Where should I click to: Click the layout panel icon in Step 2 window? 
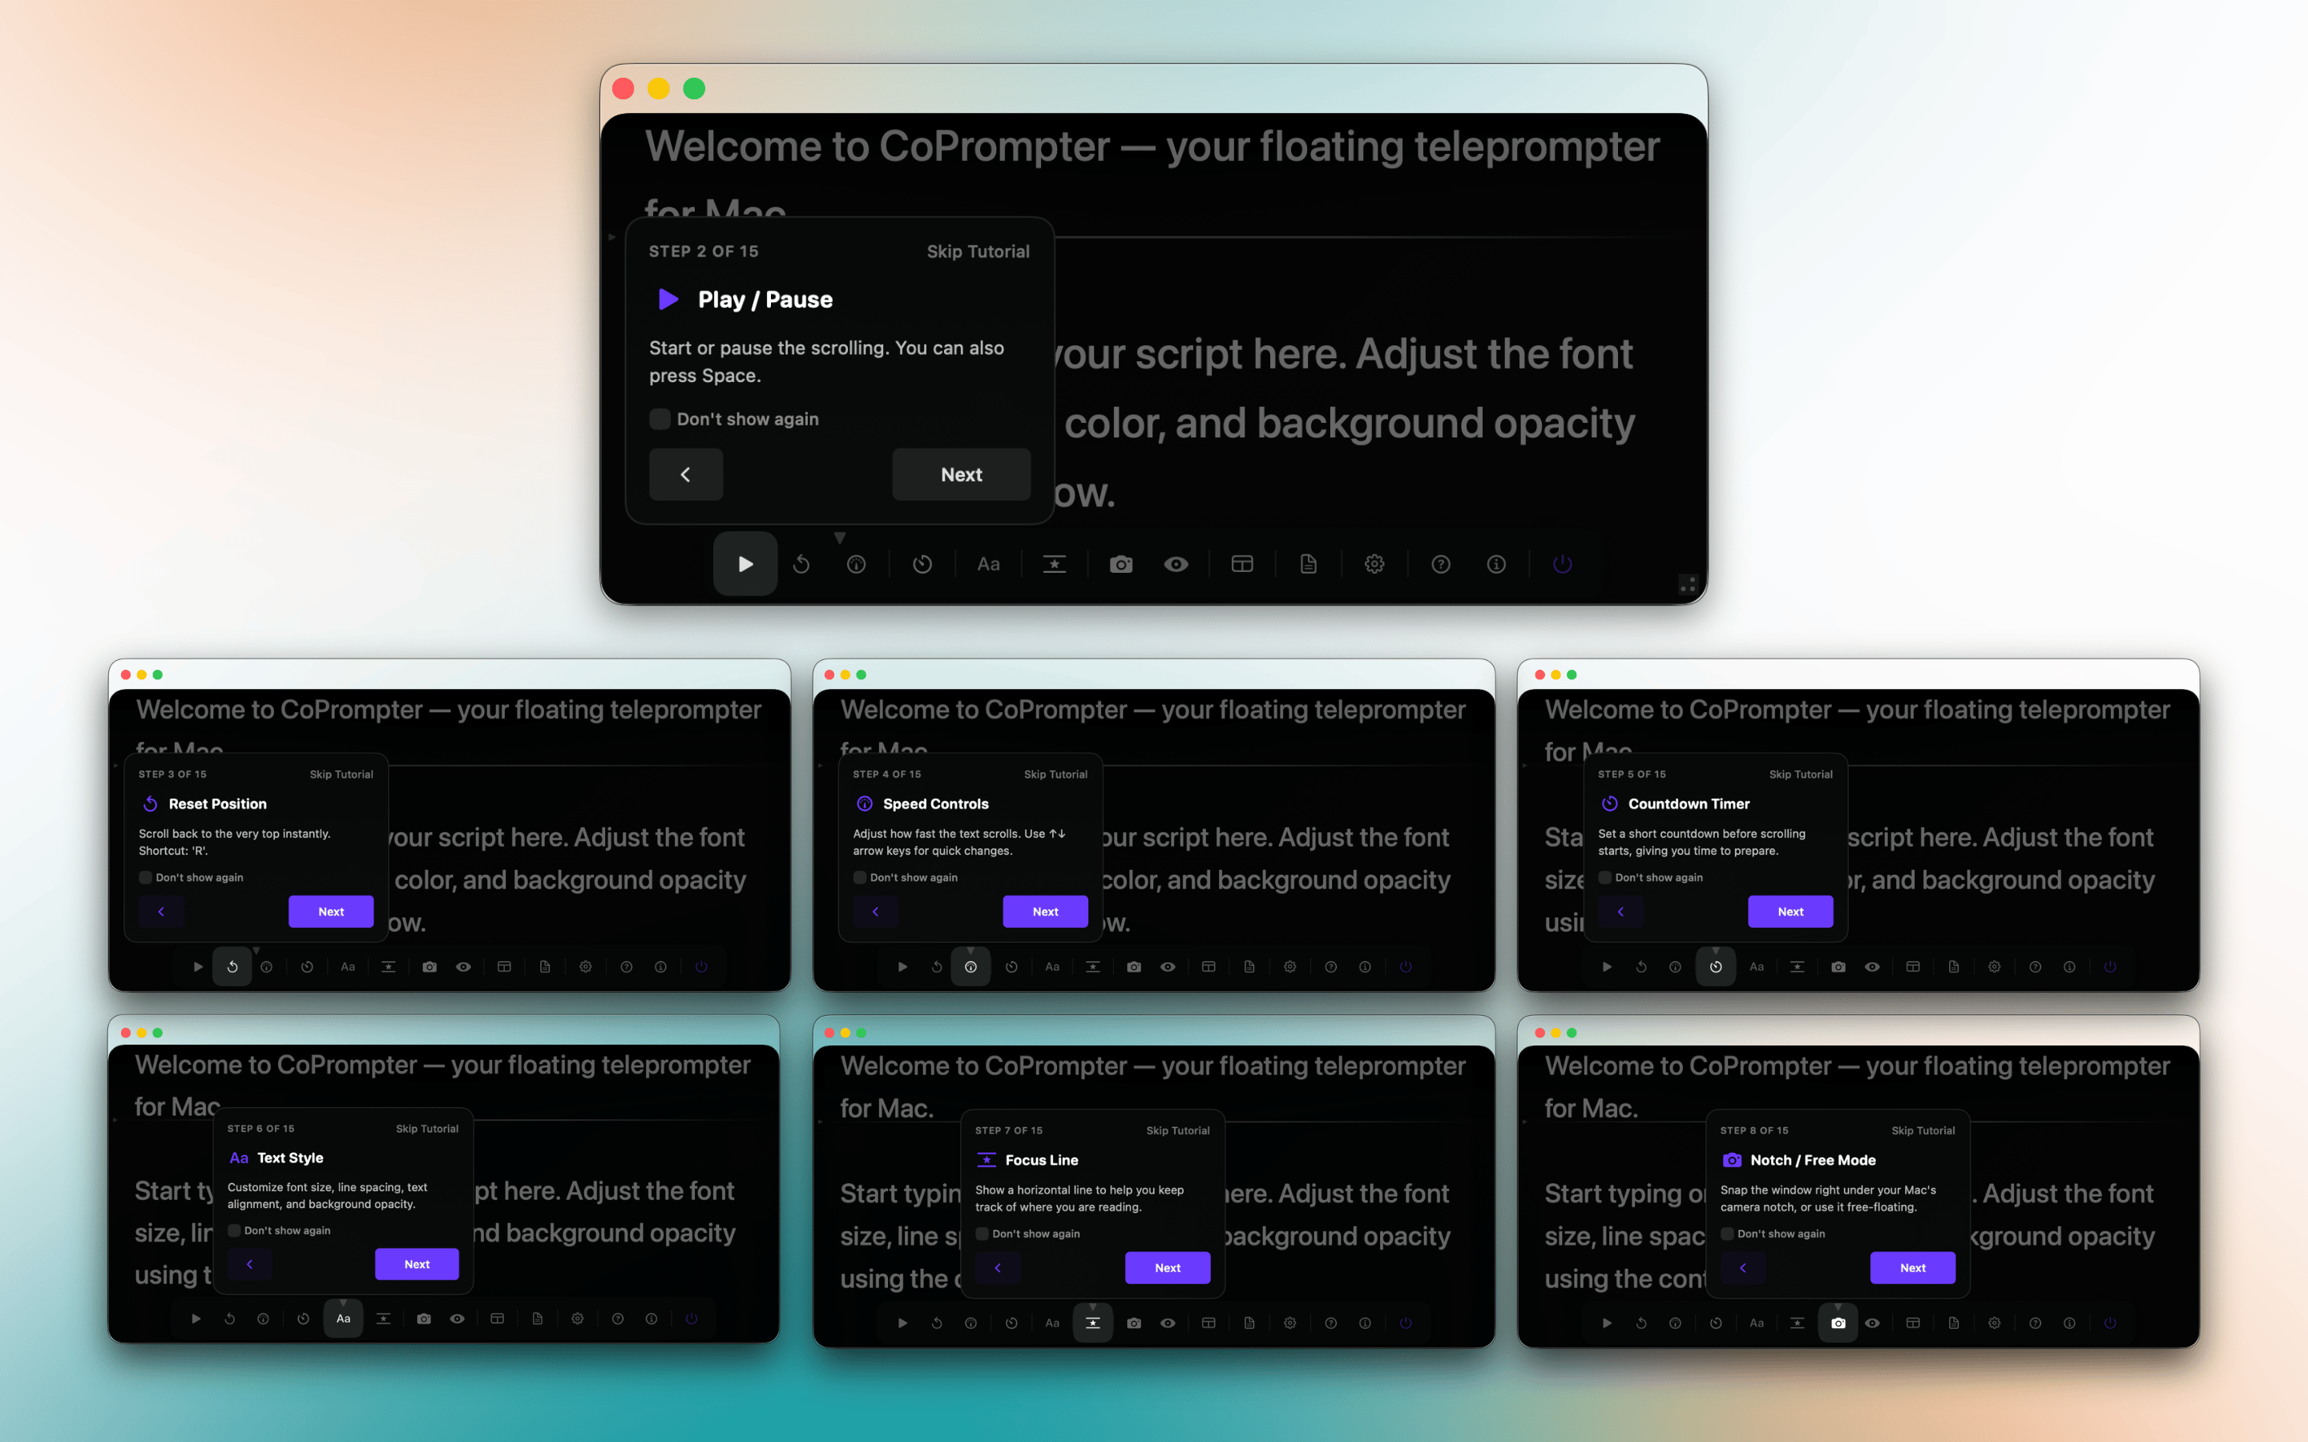(x=1241, y=565)
